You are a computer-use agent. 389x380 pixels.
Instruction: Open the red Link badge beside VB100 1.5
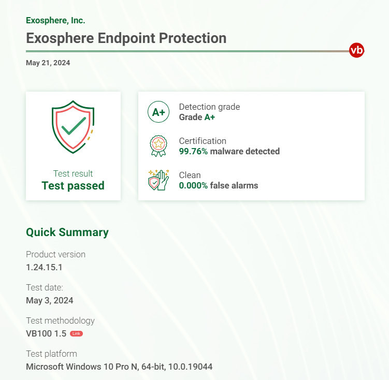77,333
